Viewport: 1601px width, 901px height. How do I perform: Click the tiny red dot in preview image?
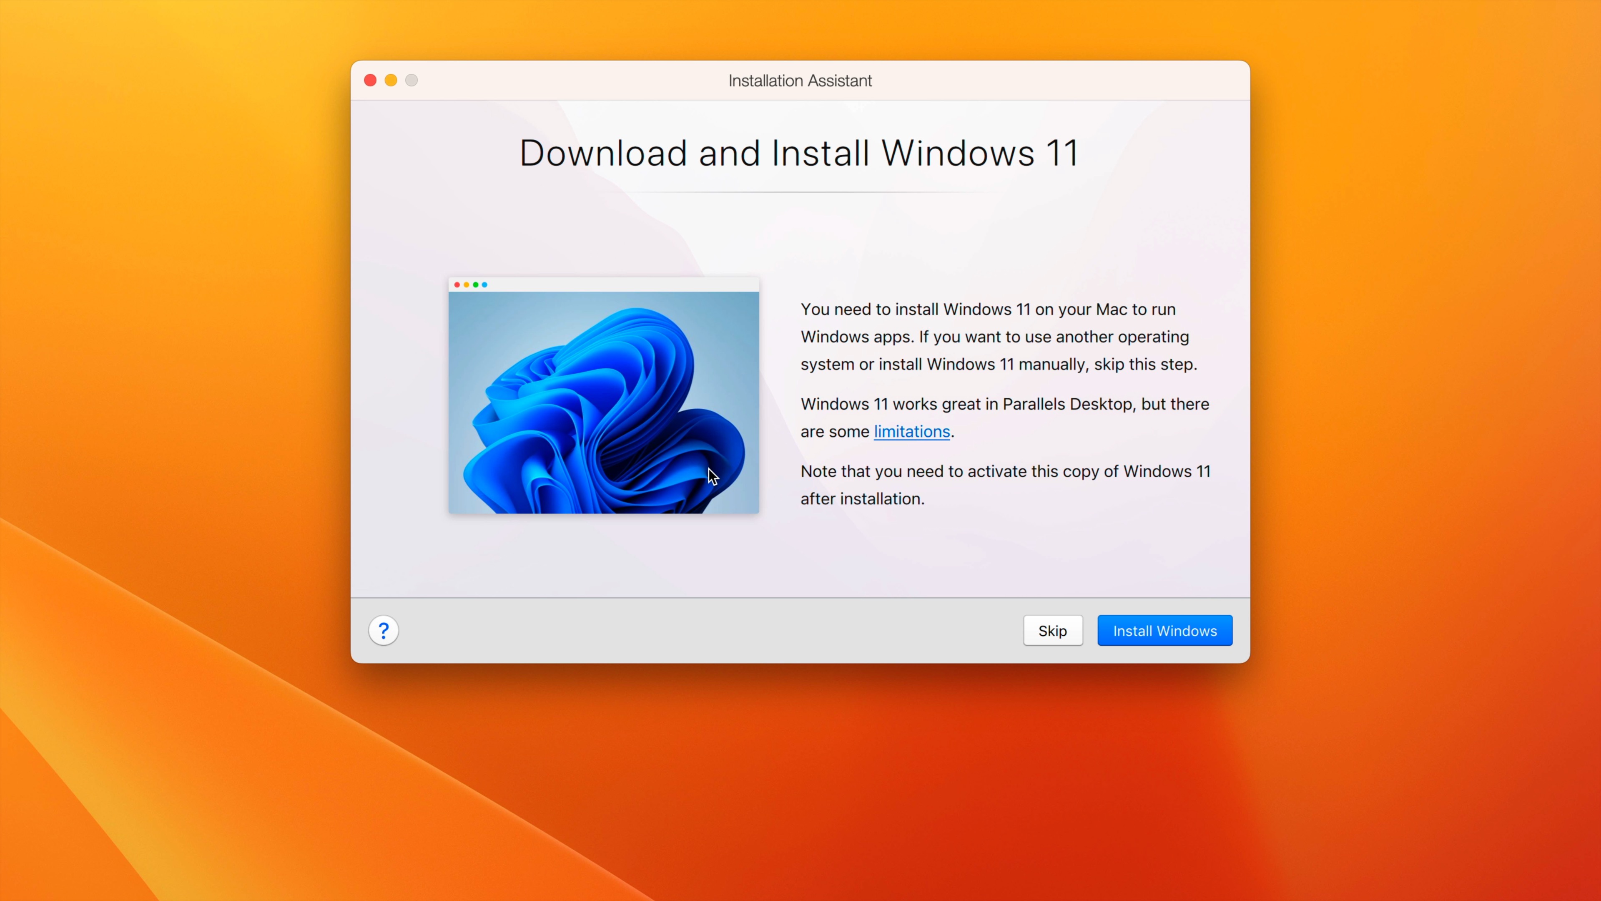[457, 285]
